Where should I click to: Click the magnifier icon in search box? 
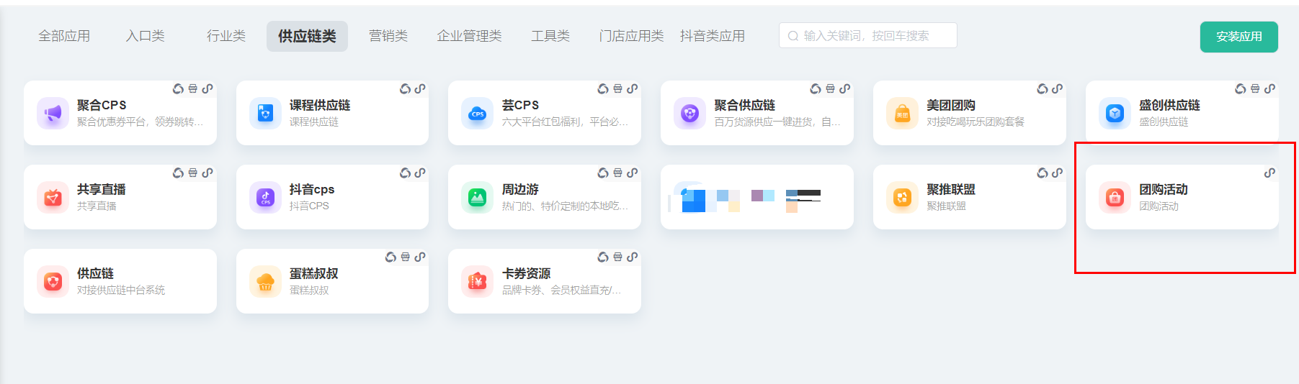point(793,36)
